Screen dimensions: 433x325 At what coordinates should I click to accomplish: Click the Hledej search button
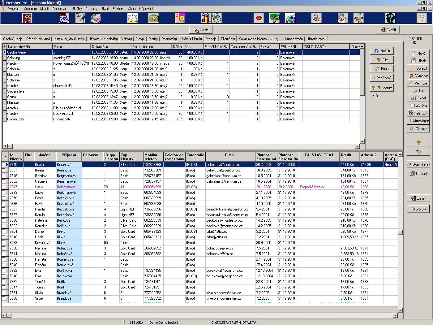click(x=201, y=30)
